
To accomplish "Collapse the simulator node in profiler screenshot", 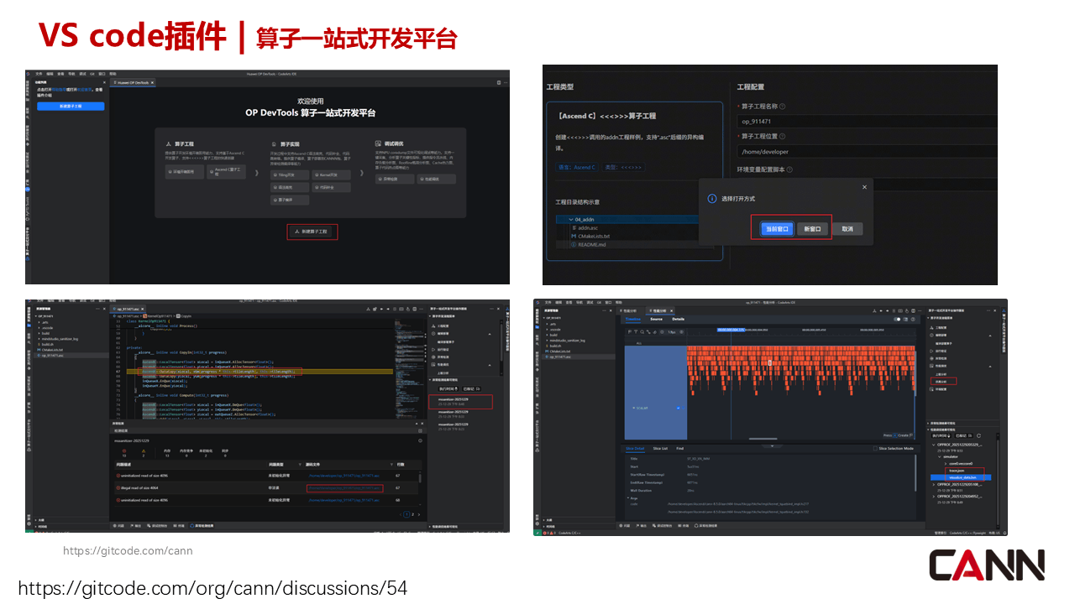I will click(x=939, y=456).
